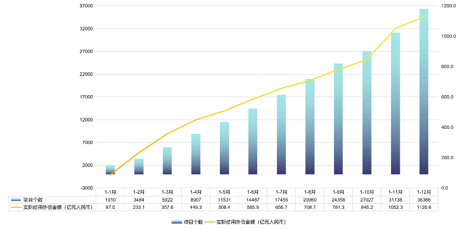
Task: Click the 1-1月 bar in chart
Action: (110, 170)
